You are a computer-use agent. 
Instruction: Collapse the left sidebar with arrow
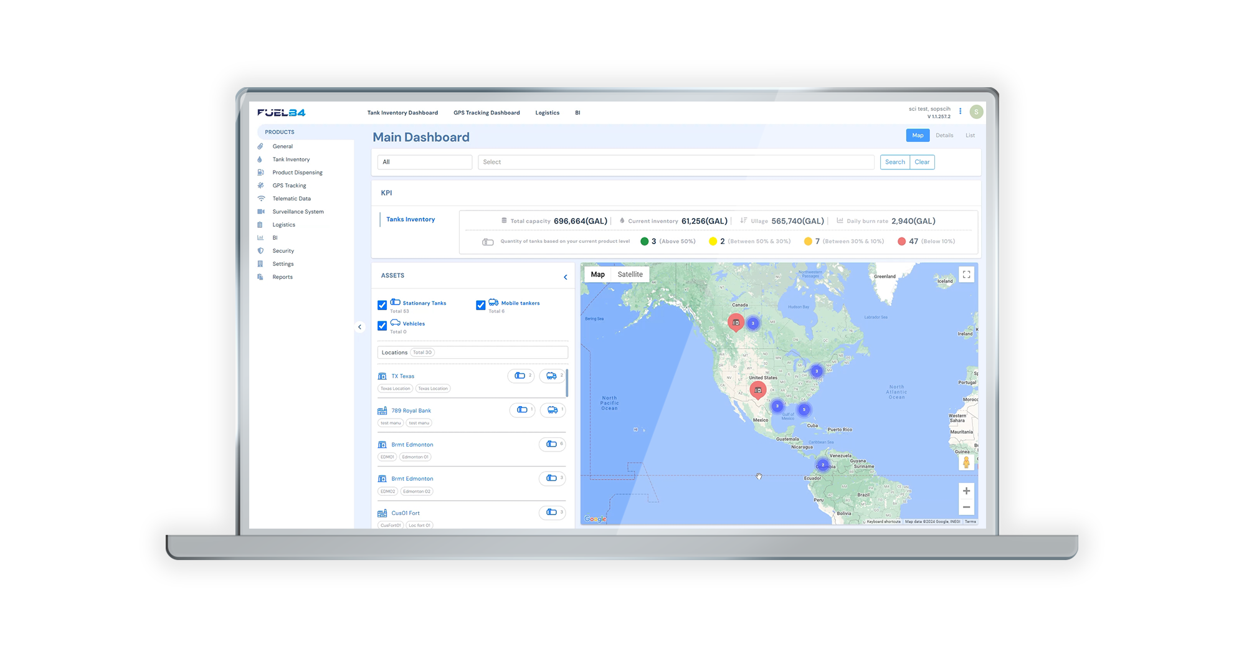(x=359, y=327)
